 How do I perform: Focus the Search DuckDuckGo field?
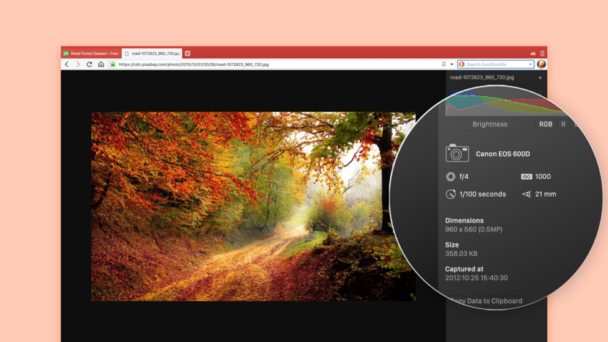(496, 65)
